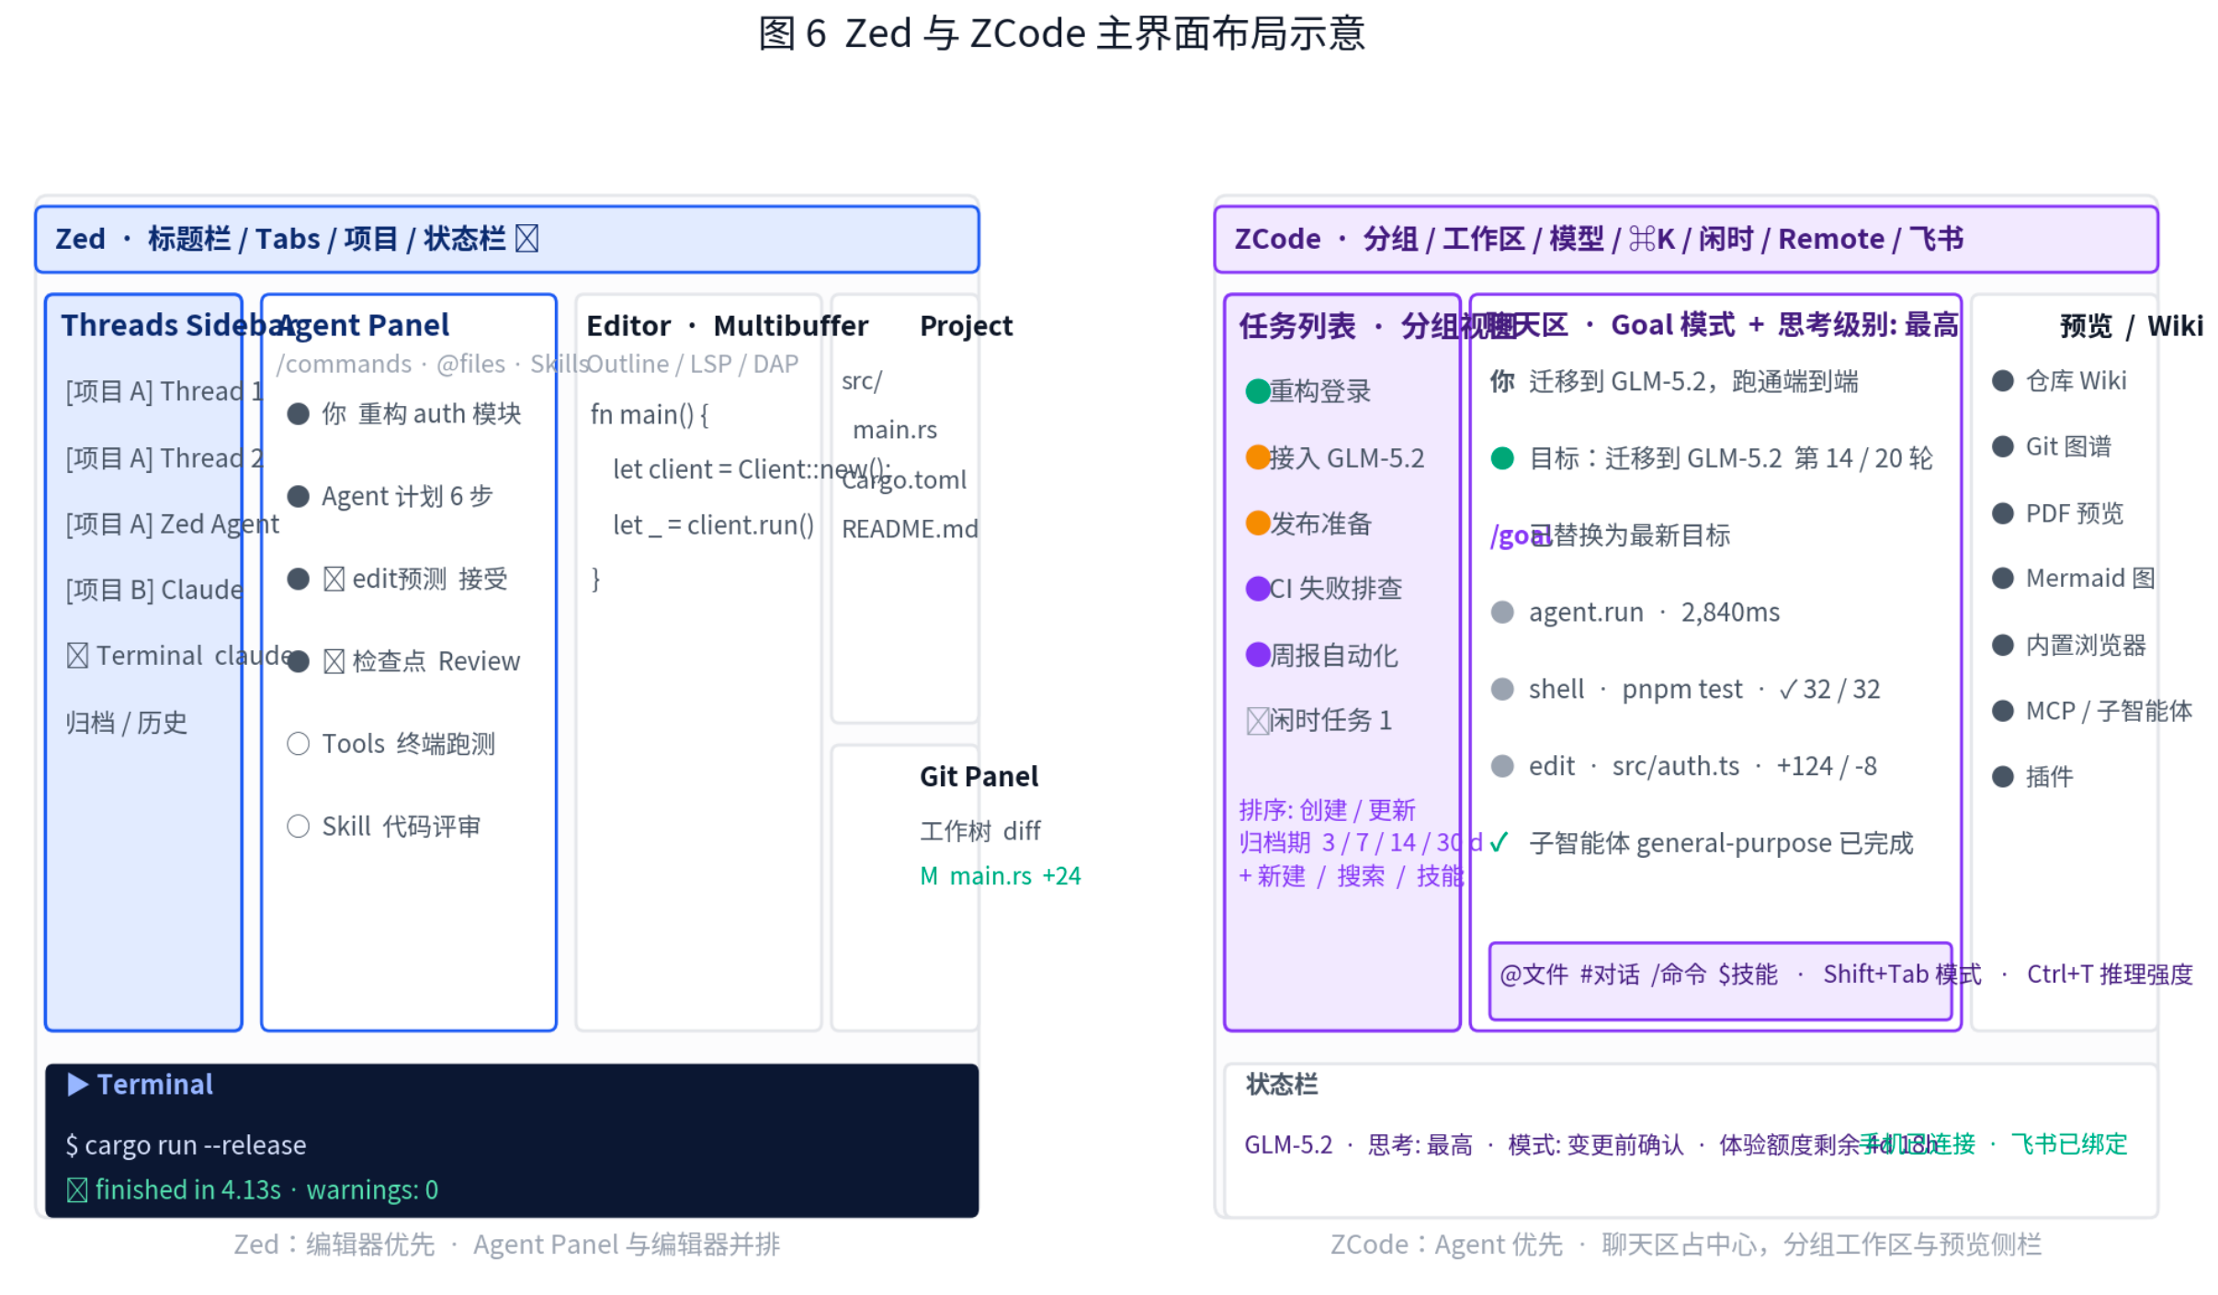Screen dimensions: 2218x1295
Task: Click the box icon beside 闲时任务 1
Action: [x=1257, y=721]
